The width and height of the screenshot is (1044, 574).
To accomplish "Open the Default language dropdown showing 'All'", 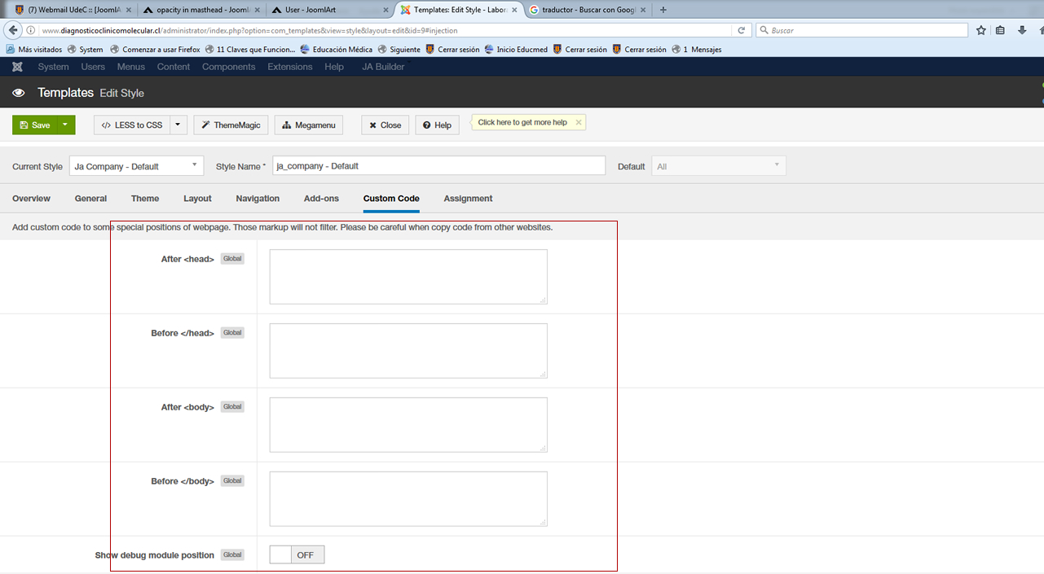I will pos(719,166).
